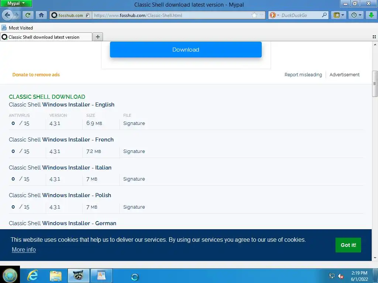The height and width of the screenshot is (283, 378).
Task: Open a new tab with the plus button
Action: pyautogui.click(x=97, y=37)
